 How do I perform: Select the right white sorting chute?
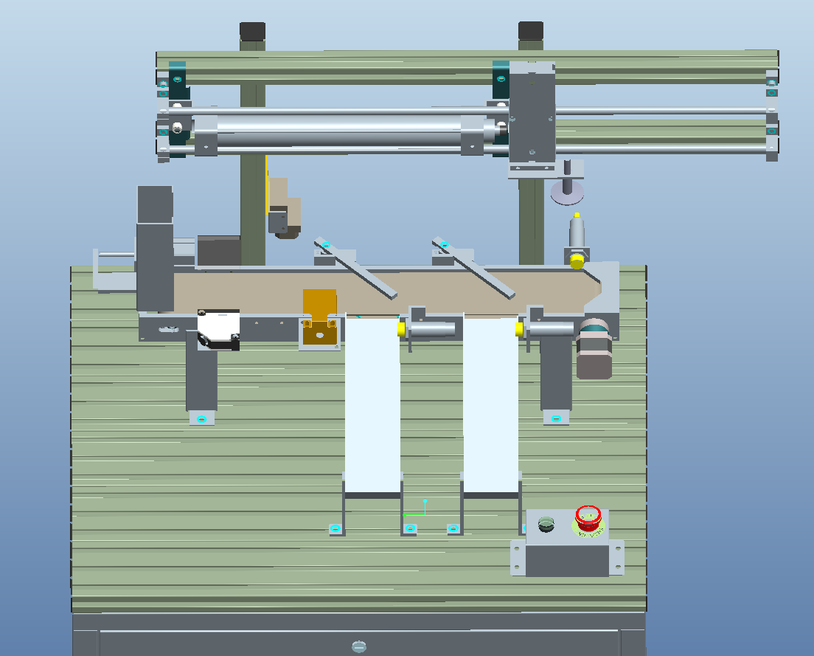point(490,404)
